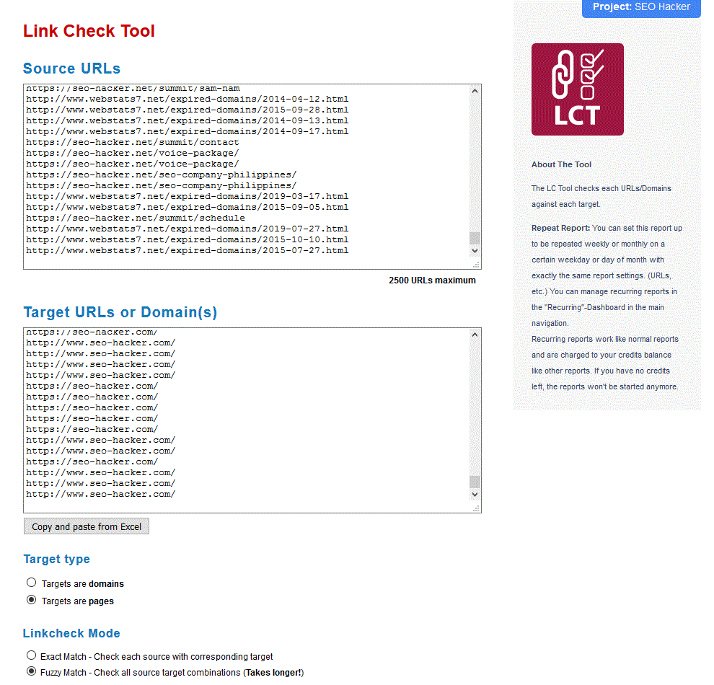714x685 pixels.
Task: Click Target URLs scrollbar down arrow
Action: (475, 495)
